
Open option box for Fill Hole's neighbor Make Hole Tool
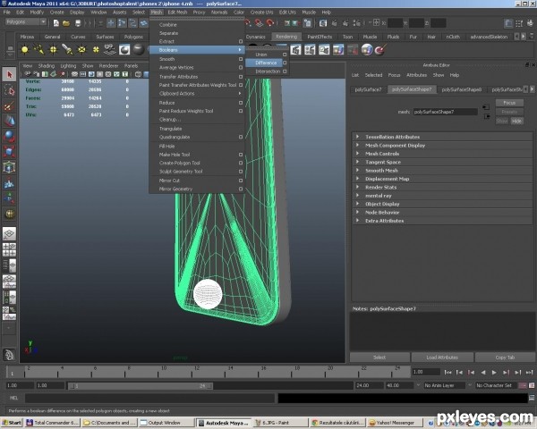coord(241,155)
